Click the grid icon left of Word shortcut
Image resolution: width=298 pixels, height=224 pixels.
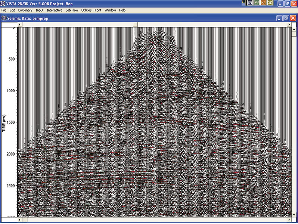[x=243, y=3]
